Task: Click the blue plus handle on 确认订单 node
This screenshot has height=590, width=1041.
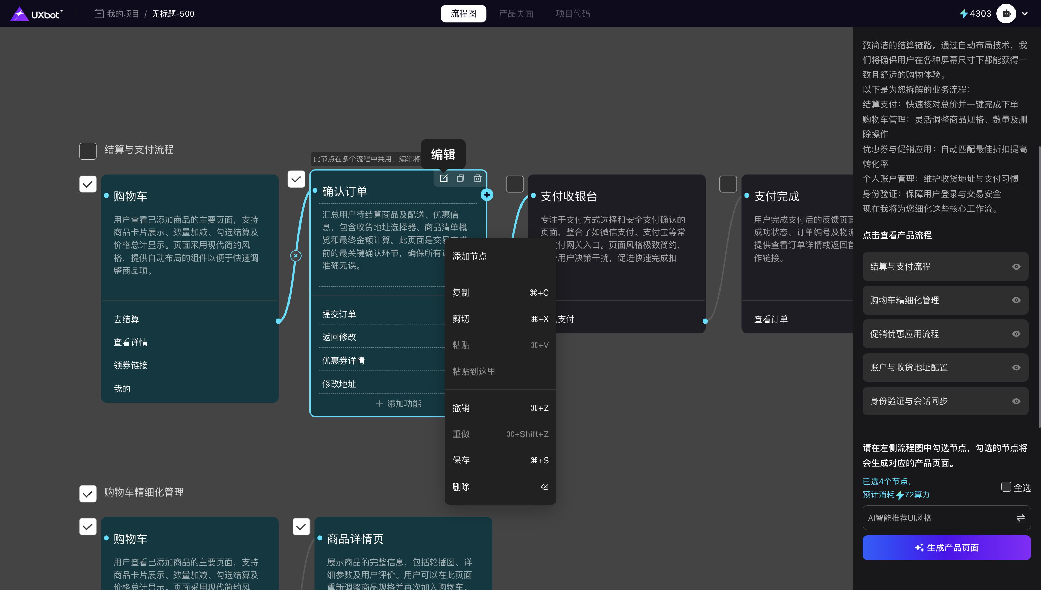Action: tap(487, 195)
